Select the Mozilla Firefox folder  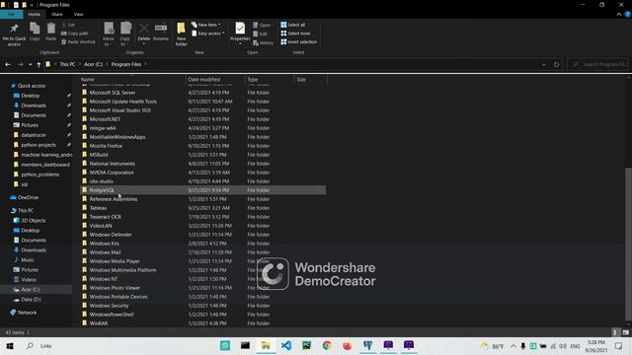pos(203,146)
